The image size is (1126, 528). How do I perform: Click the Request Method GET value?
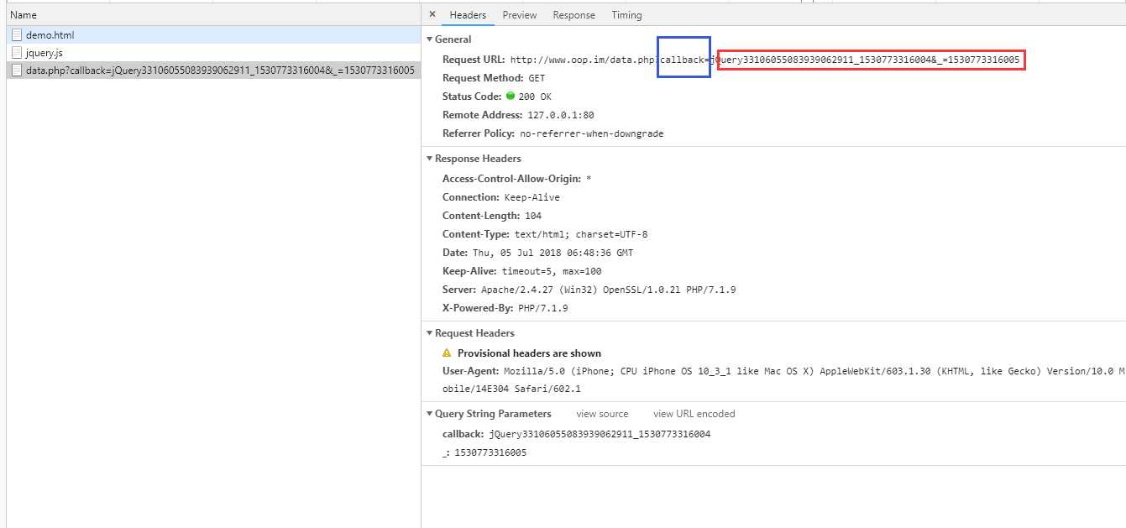click(537, 78)
